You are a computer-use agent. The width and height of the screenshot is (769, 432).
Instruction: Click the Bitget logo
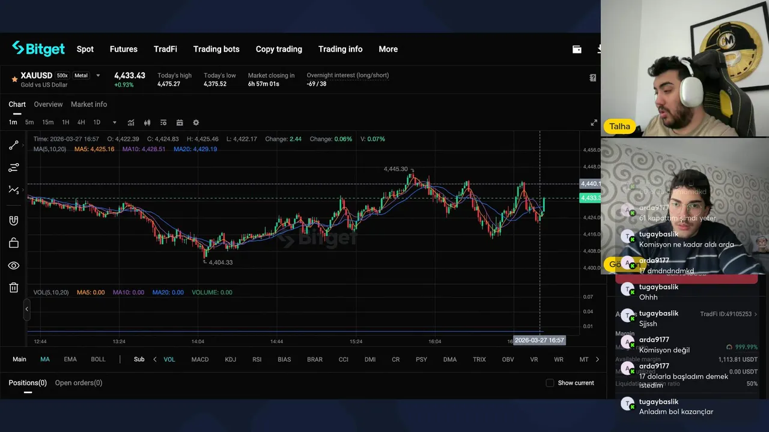[x=38, y=49]
